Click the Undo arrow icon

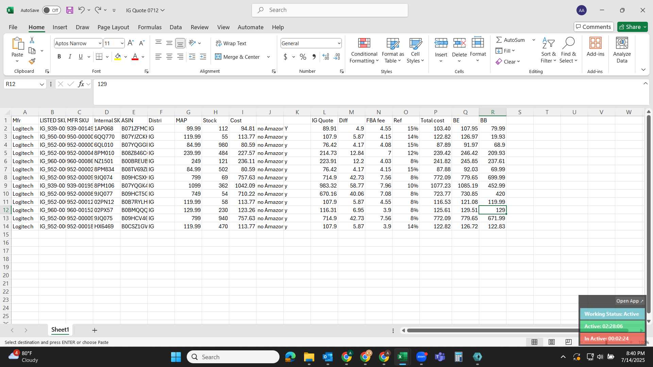click(x=81, y=10)
